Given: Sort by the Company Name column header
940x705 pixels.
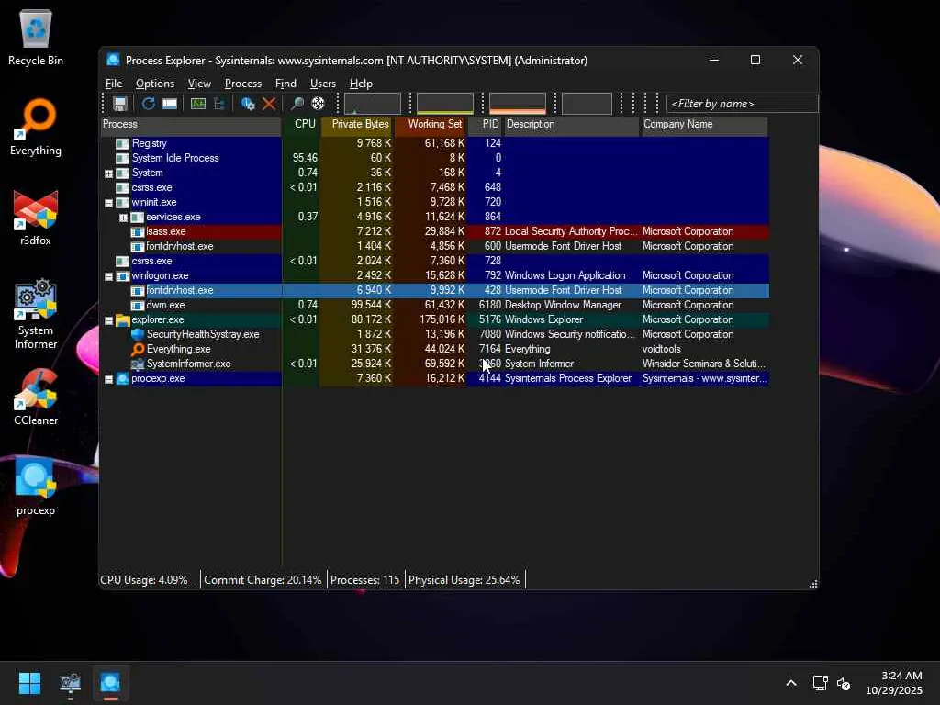Looking at the screenshot, I should (x=705, y=125).
